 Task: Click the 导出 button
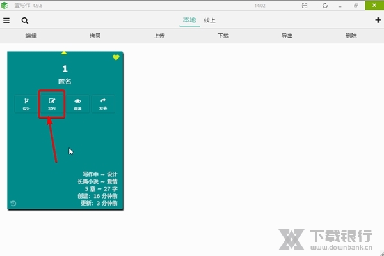287,36
